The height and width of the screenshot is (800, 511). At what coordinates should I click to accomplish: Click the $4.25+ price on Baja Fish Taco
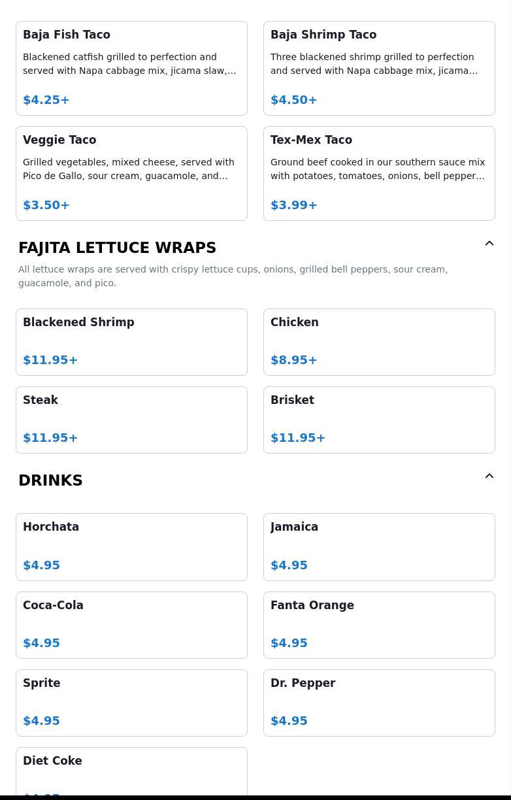(46, 100)
